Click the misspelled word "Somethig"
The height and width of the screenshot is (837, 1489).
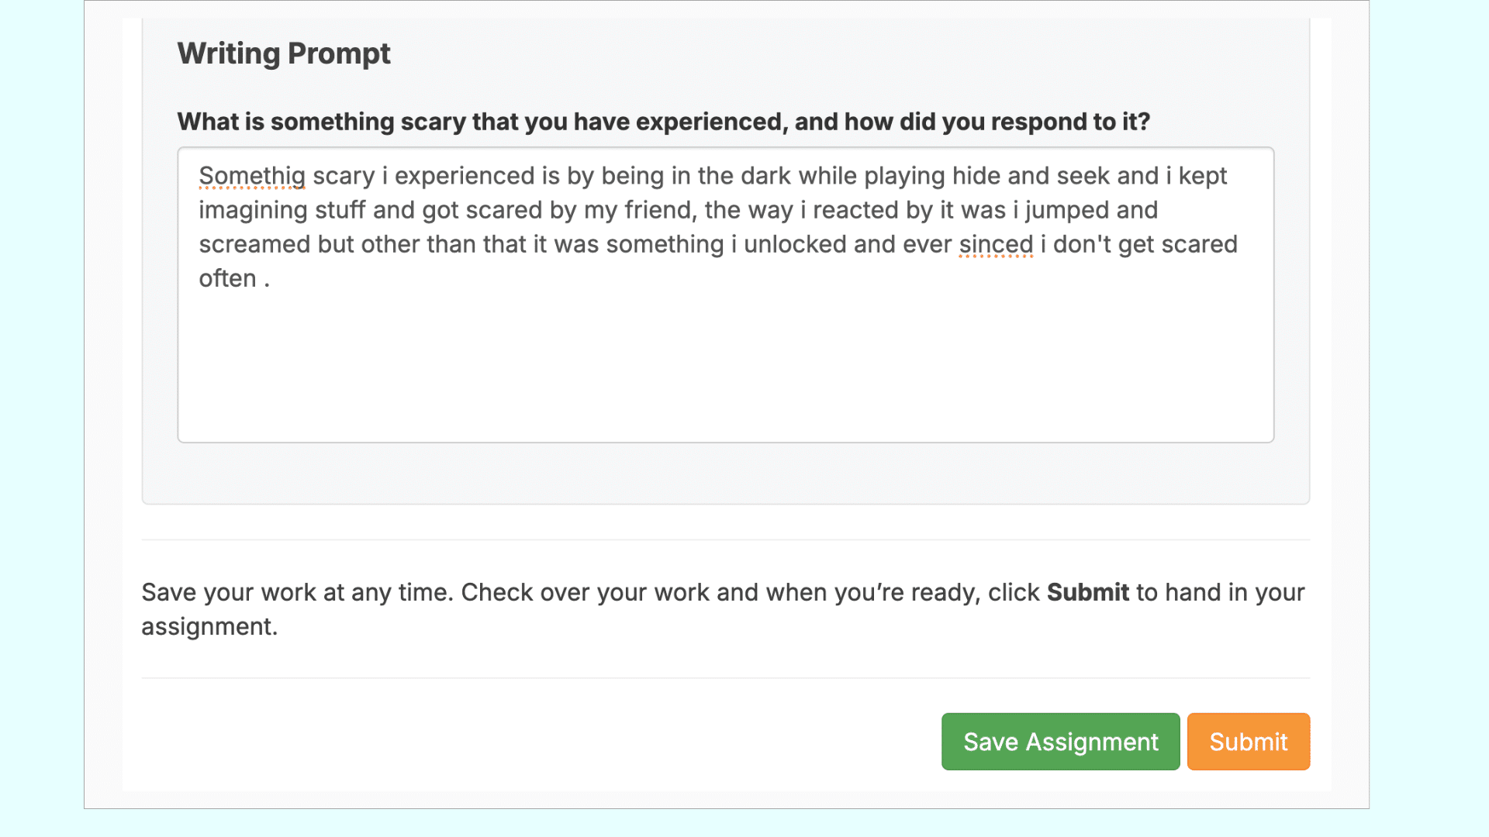(x=251, y=176)
